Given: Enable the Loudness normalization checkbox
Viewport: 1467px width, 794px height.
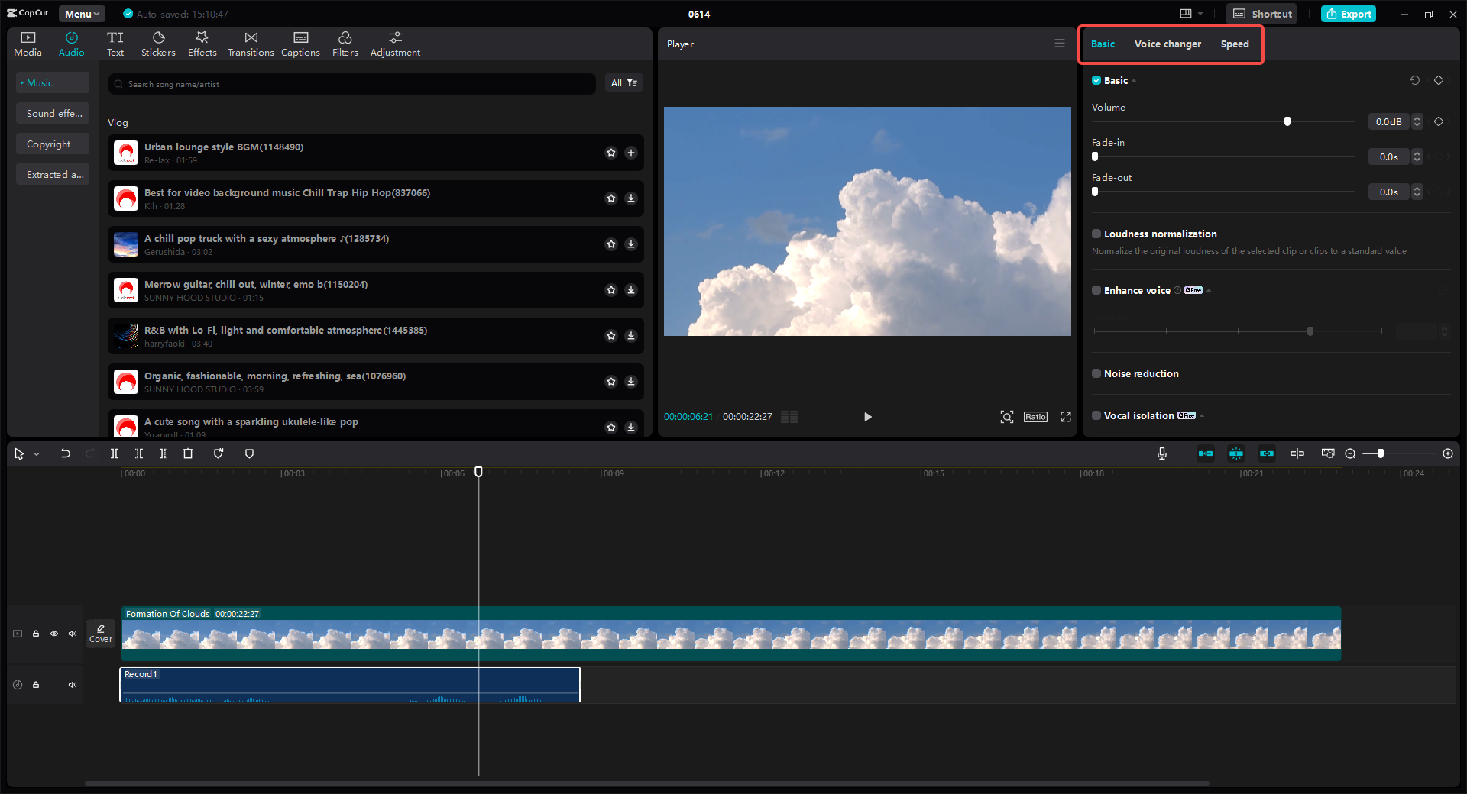Looking at the screenshot, I should tap(1096, 234).
